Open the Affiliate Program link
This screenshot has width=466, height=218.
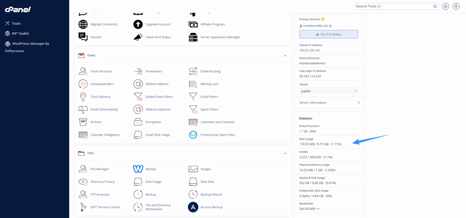tap(213, 24)
